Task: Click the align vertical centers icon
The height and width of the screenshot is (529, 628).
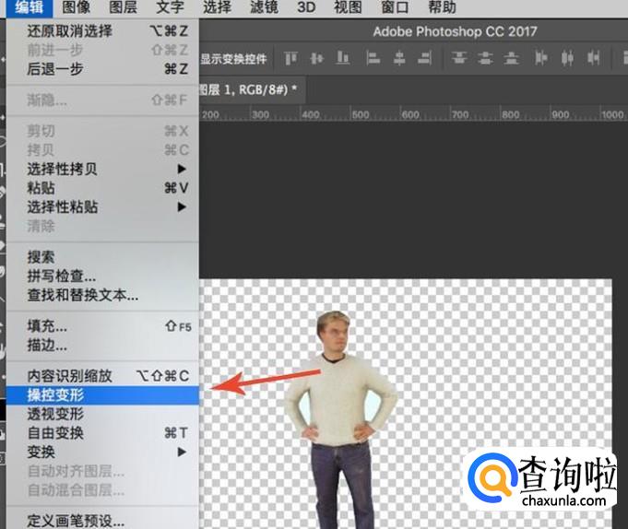Action: click(x=318, y=58)
